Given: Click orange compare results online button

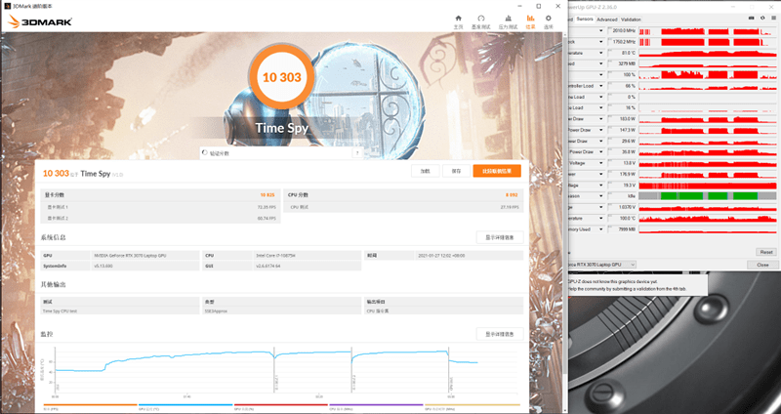Looking at the screenshot, I should coord(497,171).
